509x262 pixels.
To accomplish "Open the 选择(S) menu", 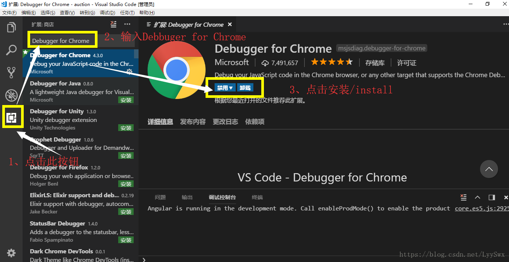I will click(48, 12).
